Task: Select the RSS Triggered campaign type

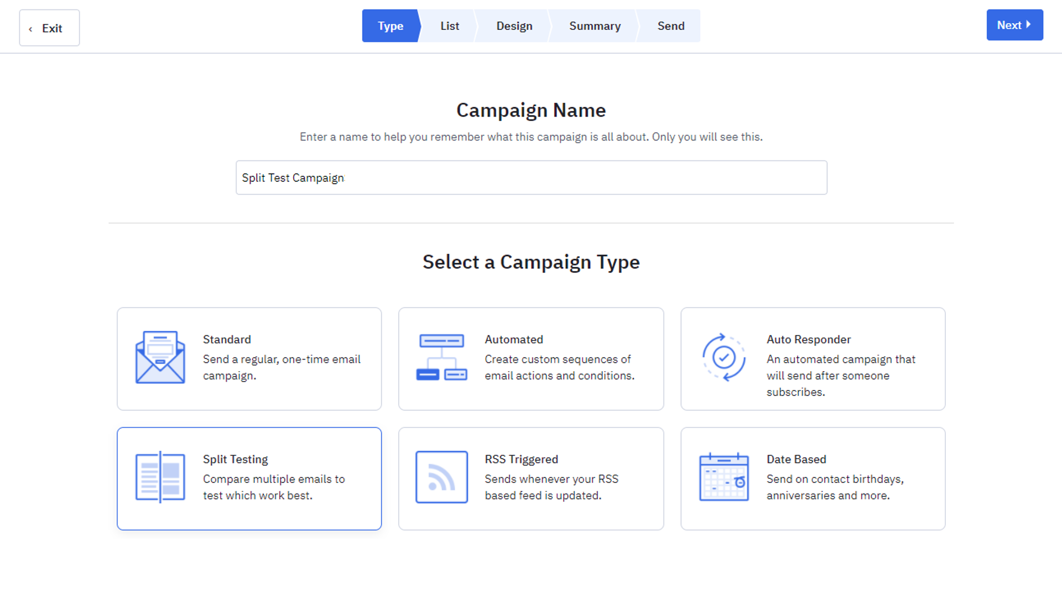Action: (x=531, y=478)
